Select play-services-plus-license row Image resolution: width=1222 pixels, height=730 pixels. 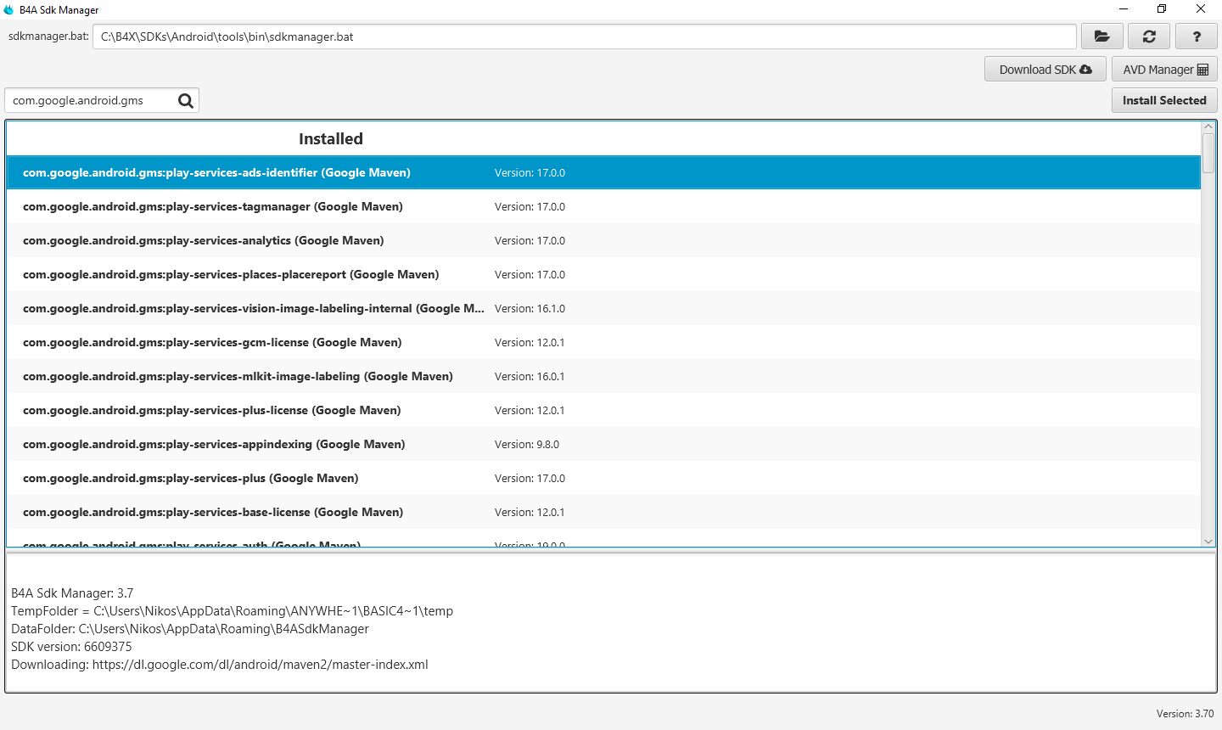[603, 410]
